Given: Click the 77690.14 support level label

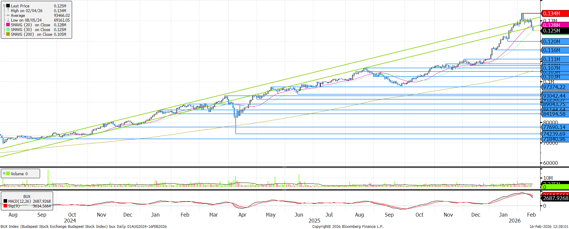Looking at the screenshot, I should 554,127.
